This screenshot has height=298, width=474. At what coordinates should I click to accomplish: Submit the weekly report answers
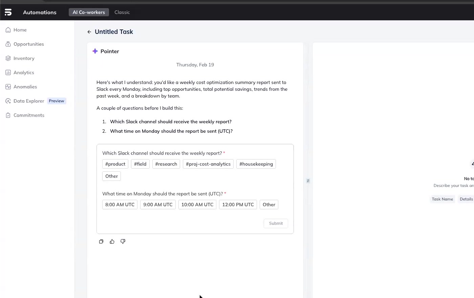click(276, 223)
